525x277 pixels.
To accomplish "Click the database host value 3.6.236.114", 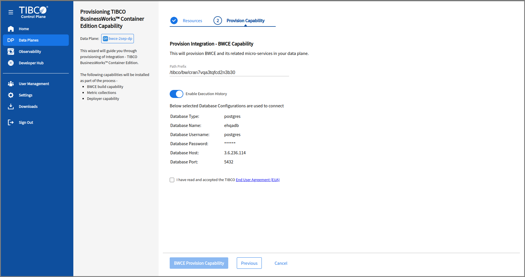I will pyautogui.click(x=235, y=153).
